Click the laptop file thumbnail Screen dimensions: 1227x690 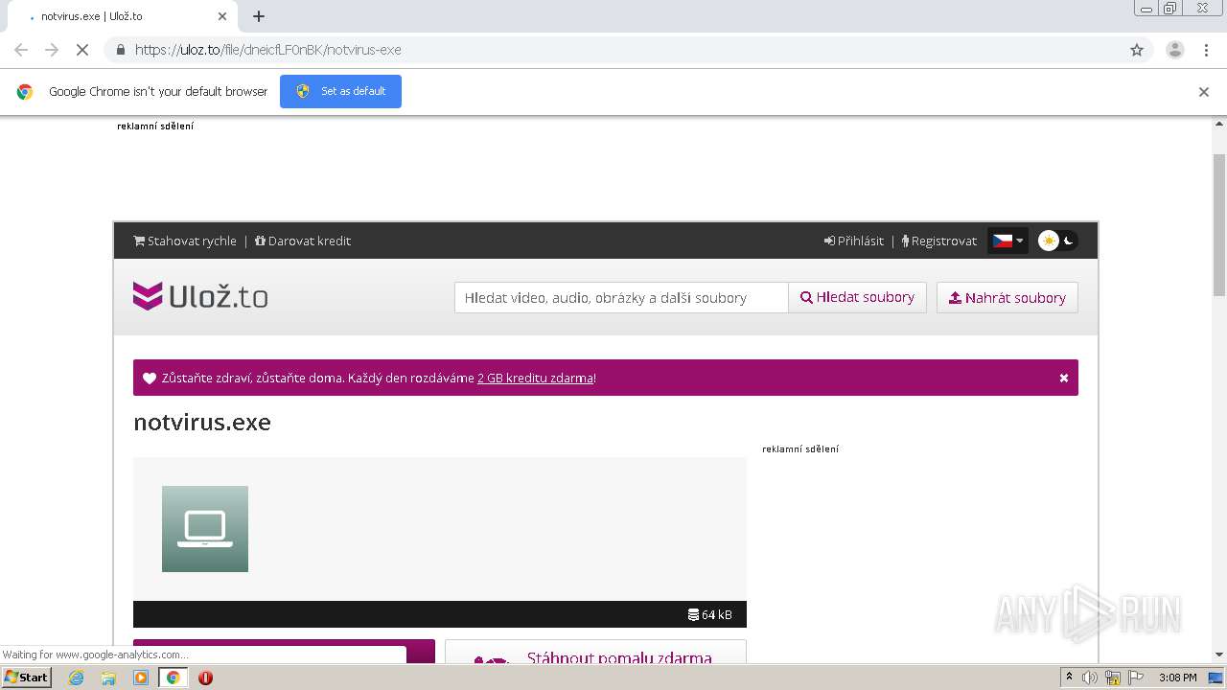205,529
